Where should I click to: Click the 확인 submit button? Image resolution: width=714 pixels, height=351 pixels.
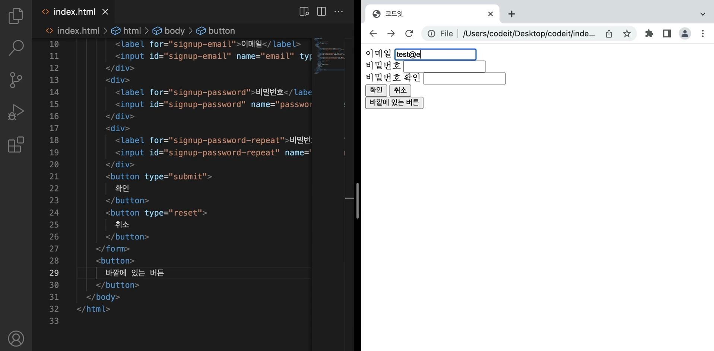click(376, 90)
